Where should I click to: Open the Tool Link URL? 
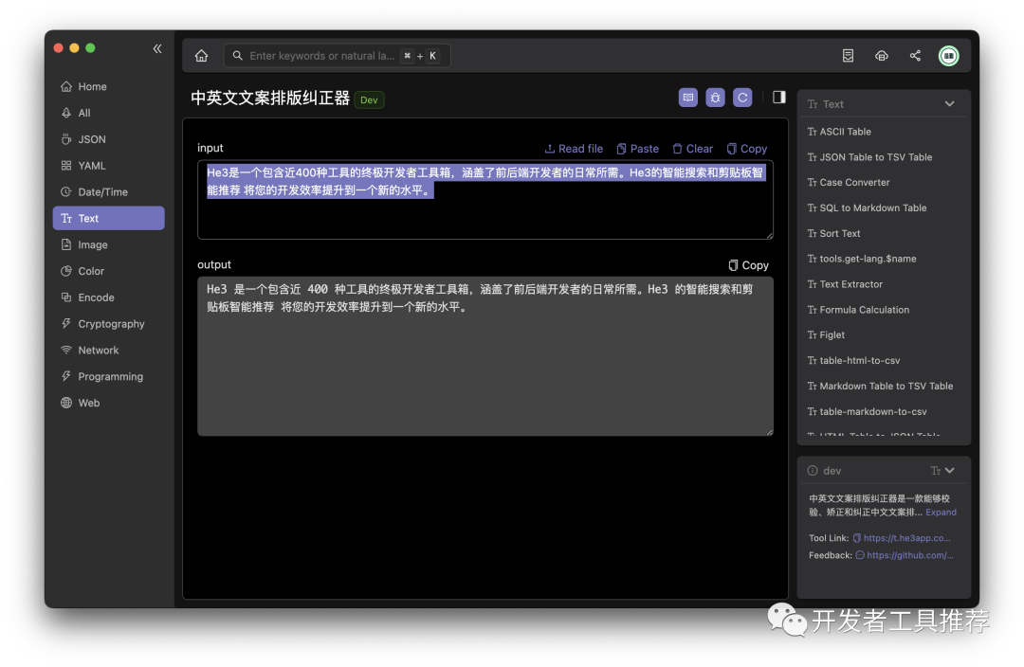click(905, 538)
